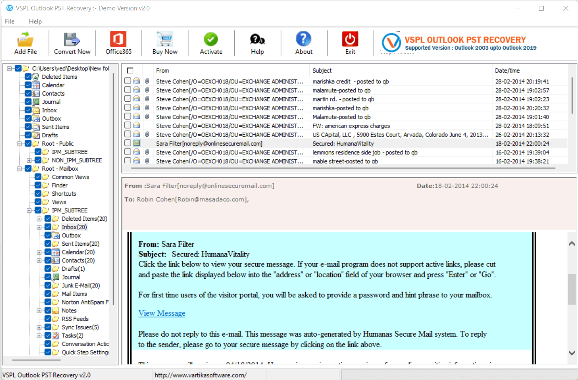This screenshot has height=380, width=578.
Task: Click the Sent Items folder icon
Action: pos(36,127)
